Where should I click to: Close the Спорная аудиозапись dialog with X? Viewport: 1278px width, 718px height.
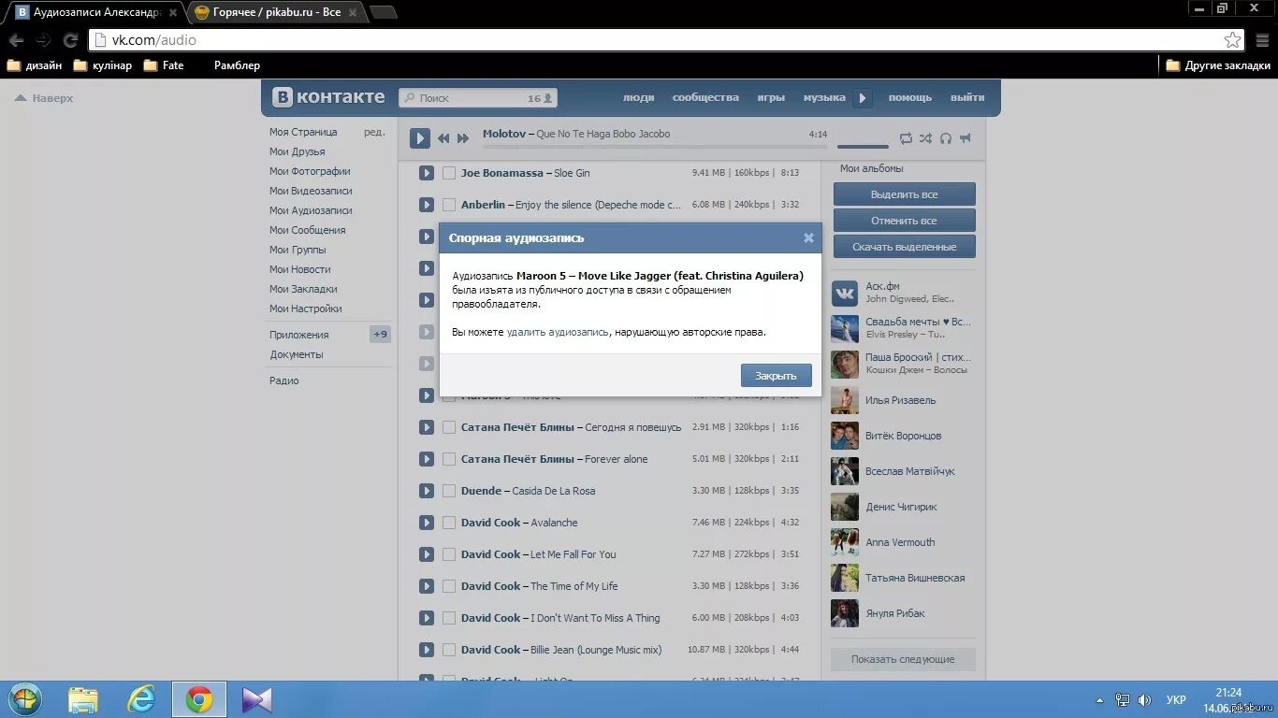pyautogui.click(x=808, y=237)
